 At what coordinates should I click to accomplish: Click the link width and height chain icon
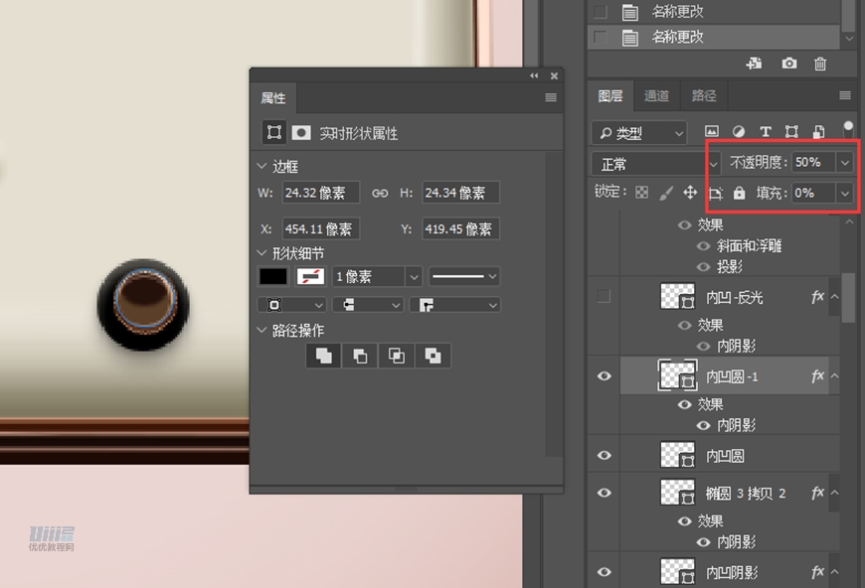pyautogui.click(x=379, y=193)
